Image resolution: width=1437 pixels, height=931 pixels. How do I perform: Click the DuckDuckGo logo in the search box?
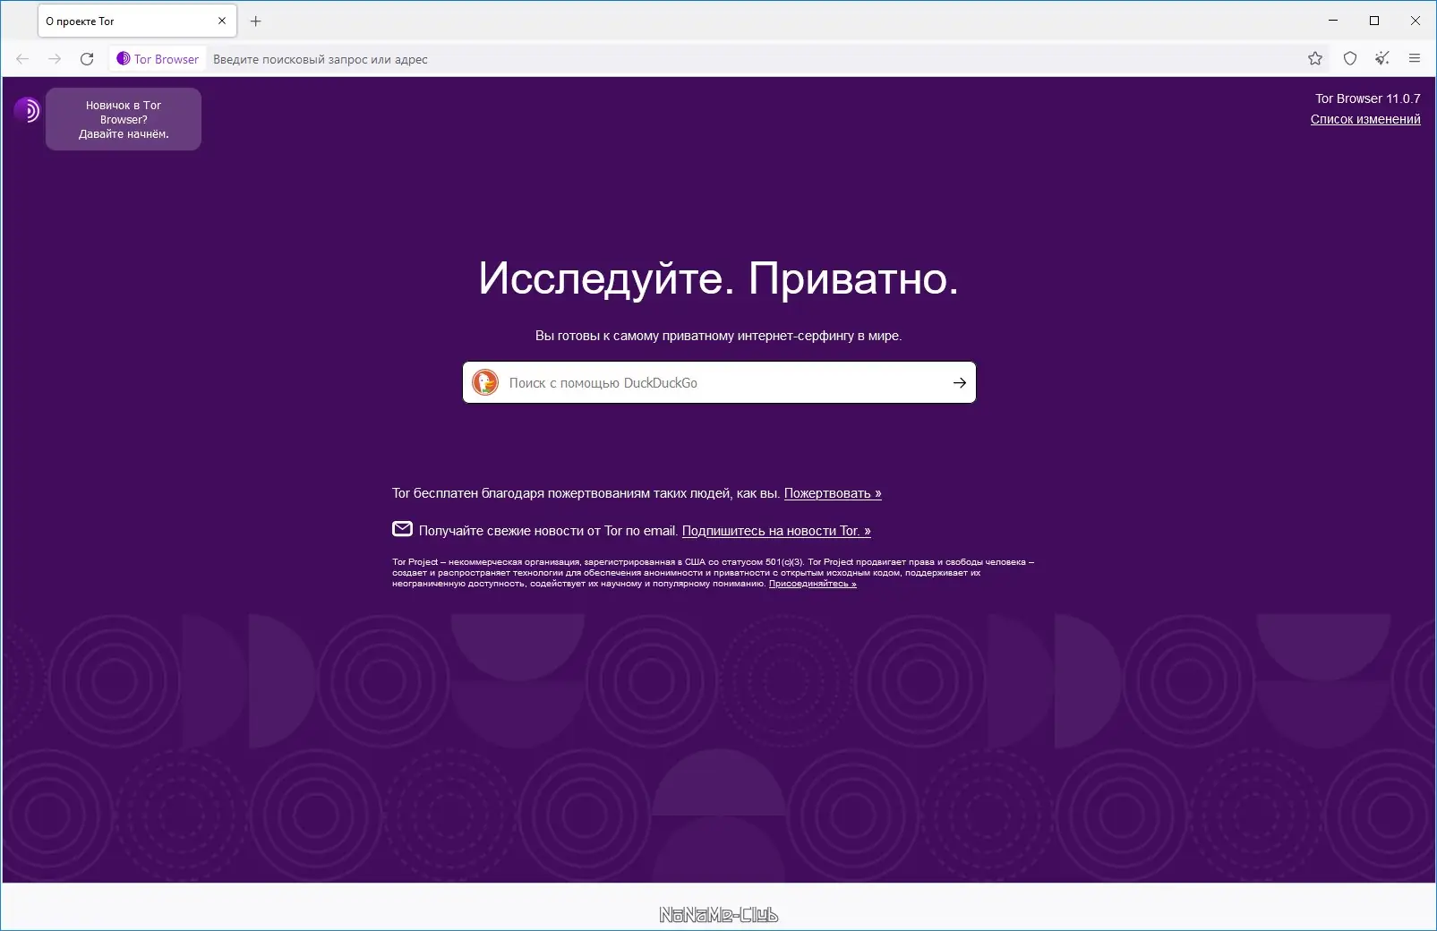pos(485,382)
